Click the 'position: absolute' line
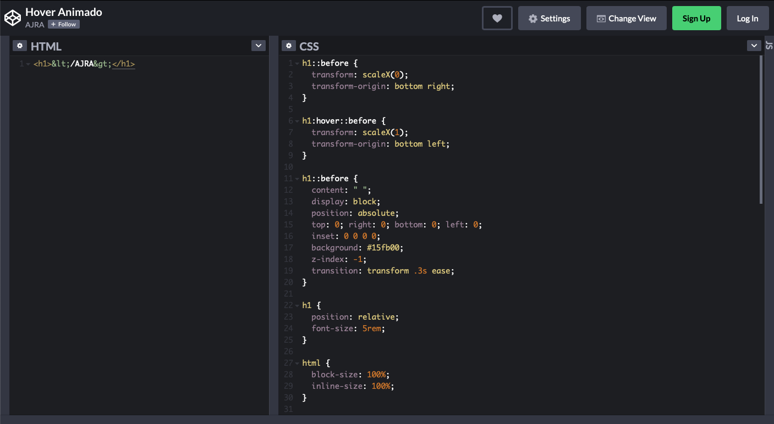 pos(355,213)
